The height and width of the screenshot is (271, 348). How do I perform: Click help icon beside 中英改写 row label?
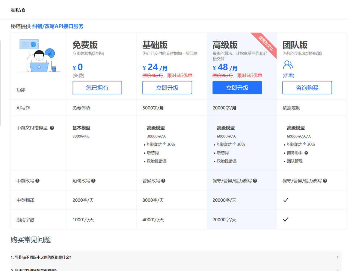pyautogui.click(x=38, y=181)
